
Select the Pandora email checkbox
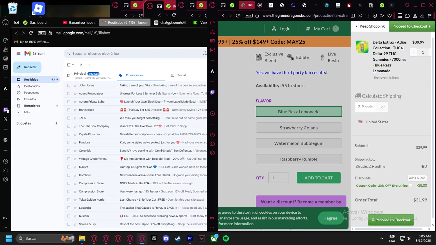coord(69,143)
